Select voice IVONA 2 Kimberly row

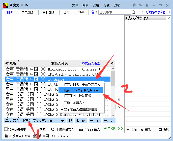[58, 115]
